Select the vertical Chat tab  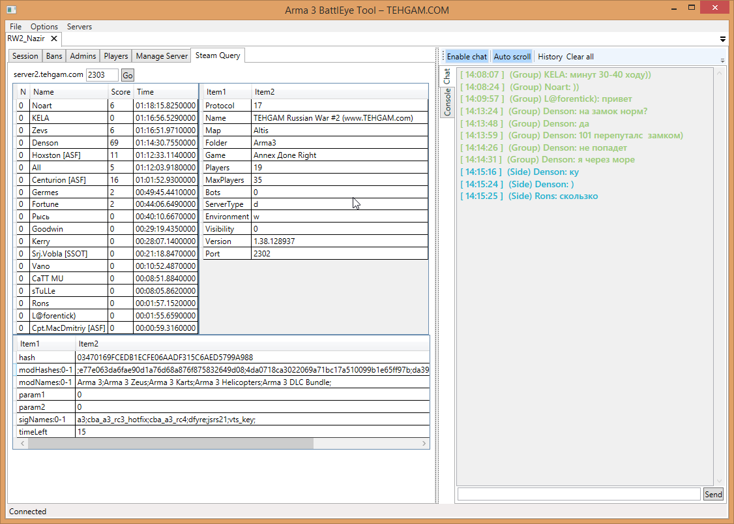(447, 76)
